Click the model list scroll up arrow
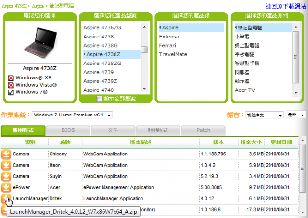This screenshot has width=308, height=218. point(144,27)
